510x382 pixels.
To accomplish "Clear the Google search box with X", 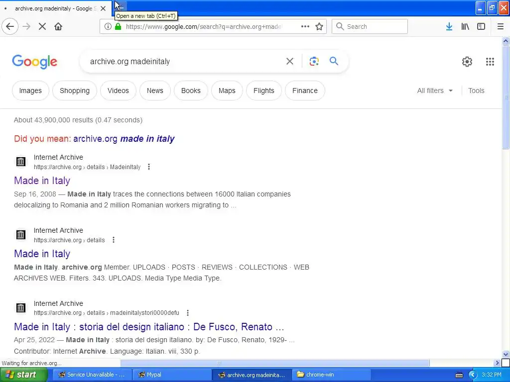I will (290, 61).
